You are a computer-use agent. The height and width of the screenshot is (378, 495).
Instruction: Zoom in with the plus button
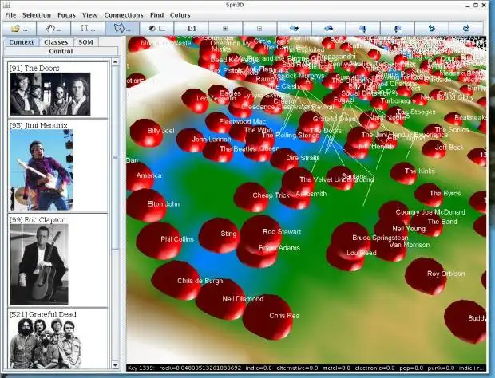point(225,29)
